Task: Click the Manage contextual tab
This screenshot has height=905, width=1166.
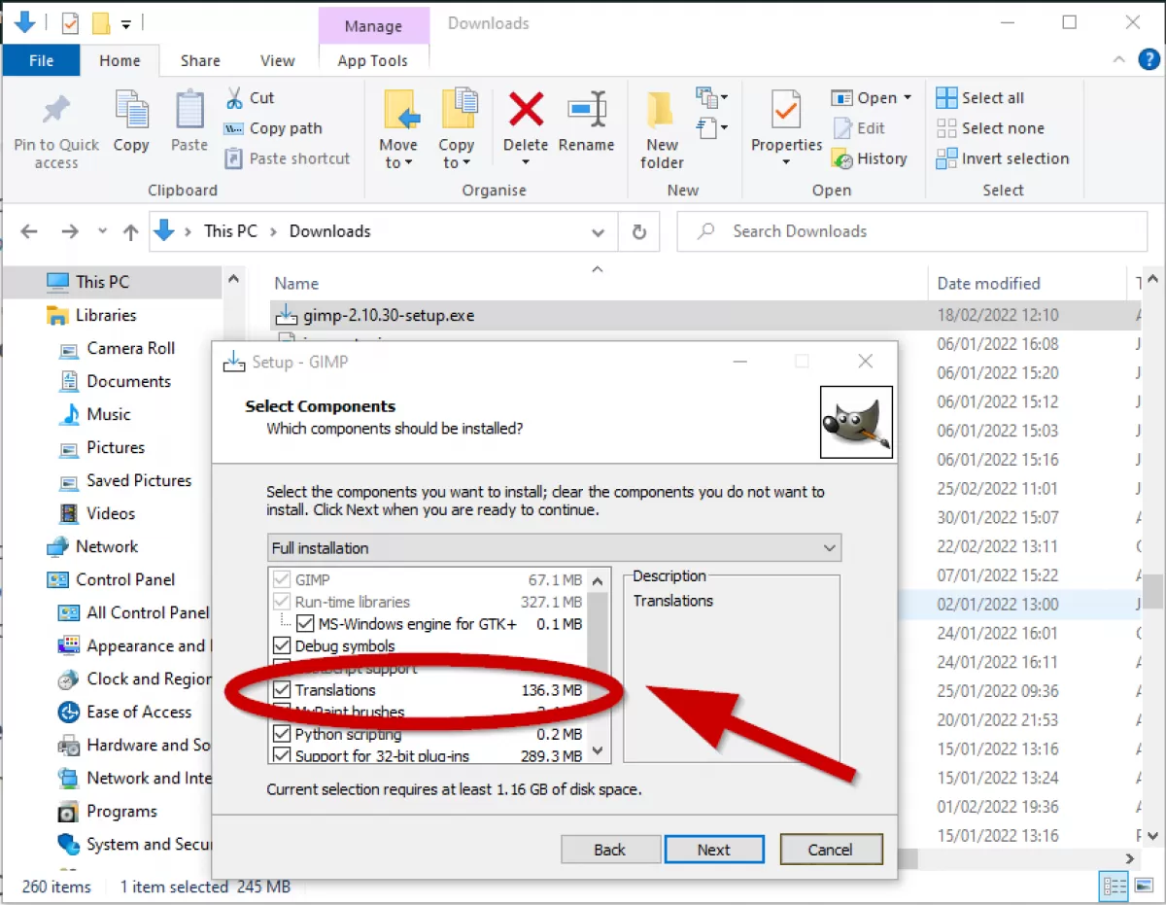Action: (x=374, y=25)
